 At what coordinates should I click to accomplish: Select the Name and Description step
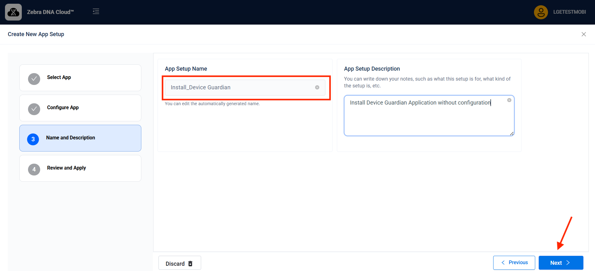pos(80,138)
